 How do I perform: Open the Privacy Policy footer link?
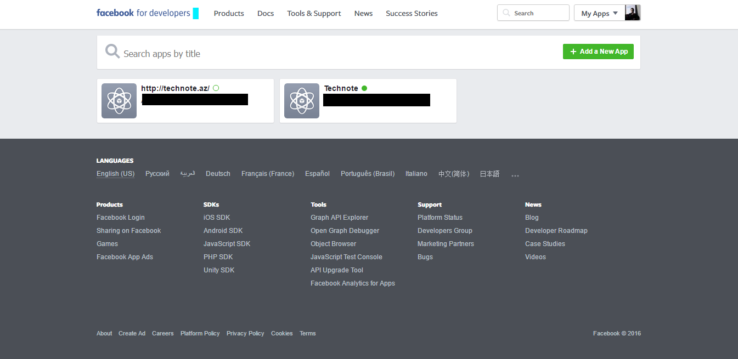click(x=245, y=333)
